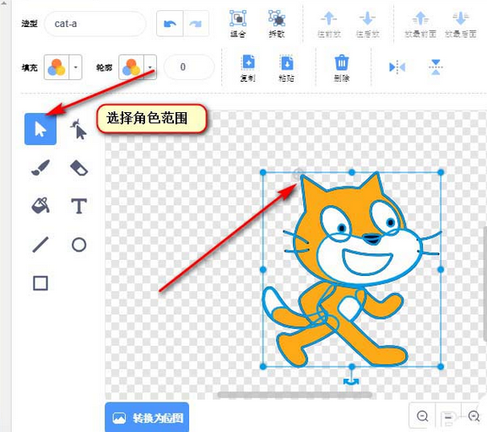Click the vertical canvas scrollbar
Screen dimensions: 487x432
(x=484, y=284)
